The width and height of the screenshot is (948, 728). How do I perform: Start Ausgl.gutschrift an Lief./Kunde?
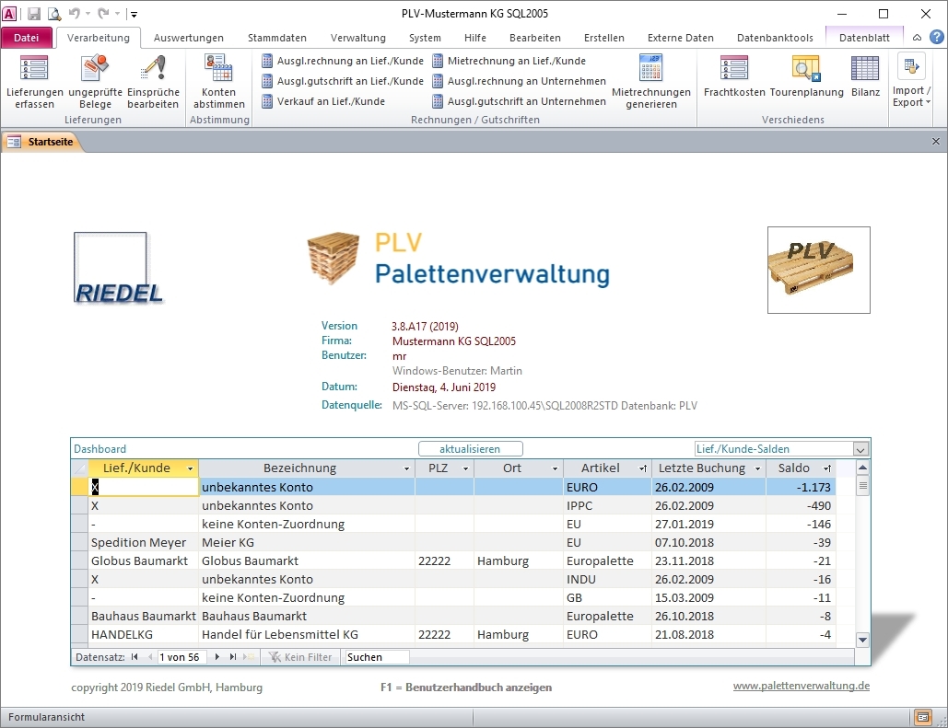[343, 81]
